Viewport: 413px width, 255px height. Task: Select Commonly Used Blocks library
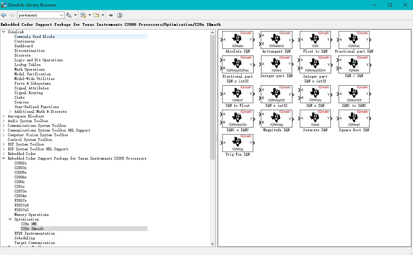click(x=34, y=36)
